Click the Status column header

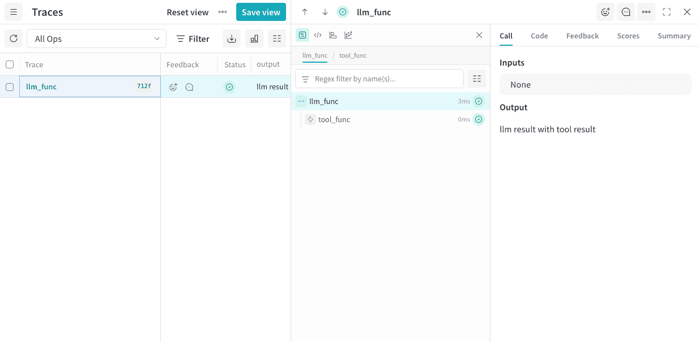[235, 64]
